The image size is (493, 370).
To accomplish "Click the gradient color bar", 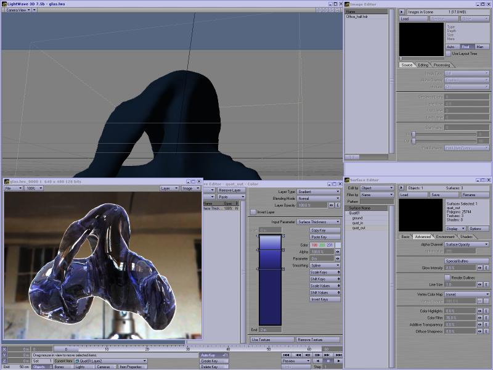I will point(270,280).
